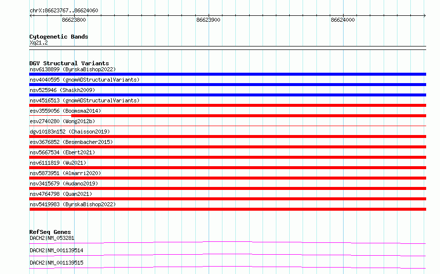Image resolution: width=440 pixels, height=274 pixels.
Task: Open variant dgv10183n152 (Chaisson2019) label
Action: click(x=70, y=132)
